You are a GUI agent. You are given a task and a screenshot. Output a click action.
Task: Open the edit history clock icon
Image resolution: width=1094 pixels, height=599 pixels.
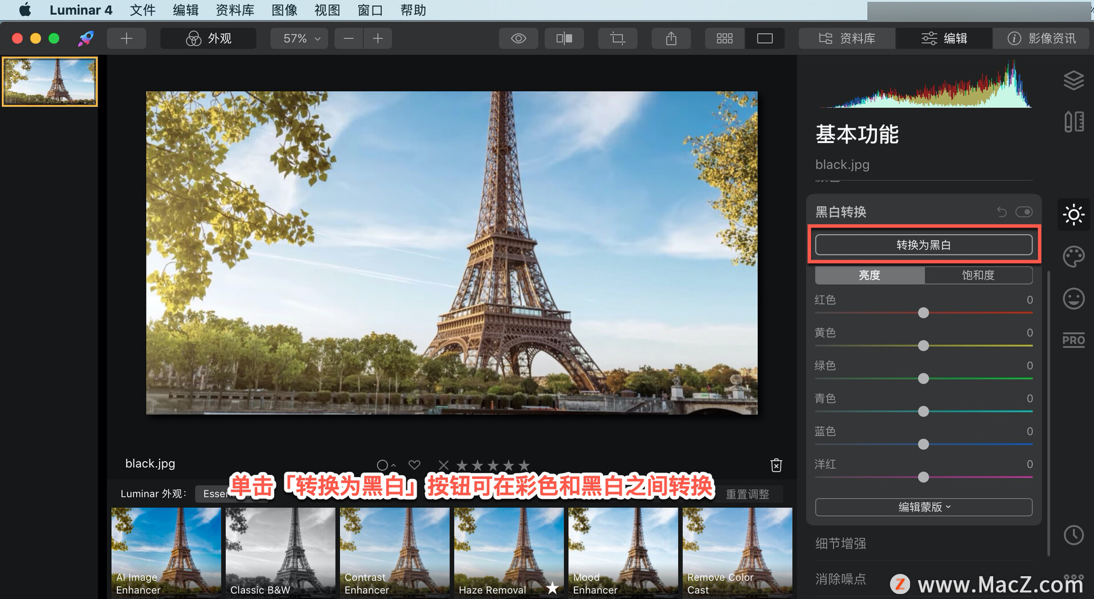[x=1073, y=535]
